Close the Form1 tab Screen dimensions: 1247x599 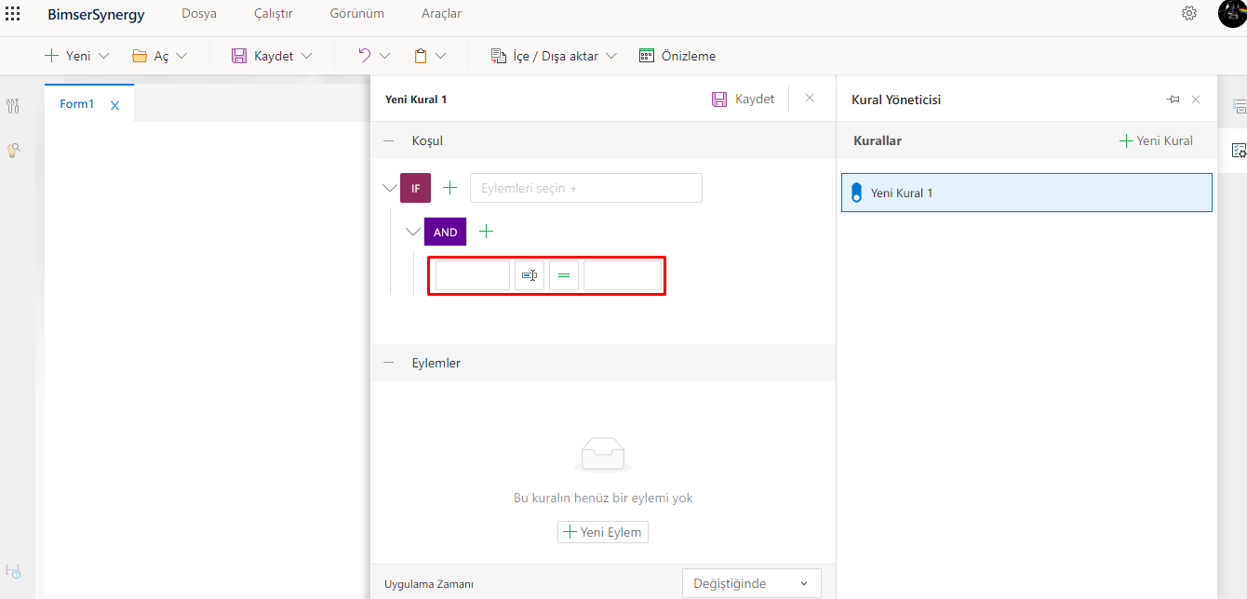115,105
